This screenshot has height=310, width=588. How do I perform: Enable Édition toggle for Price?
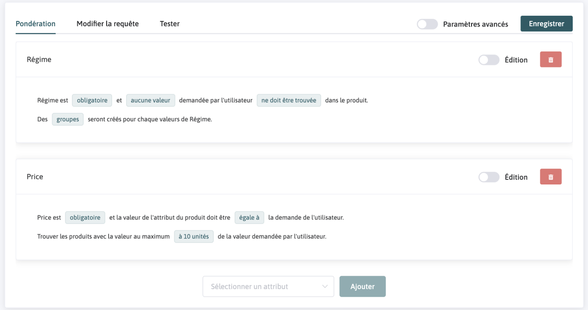tap(489, 177)
